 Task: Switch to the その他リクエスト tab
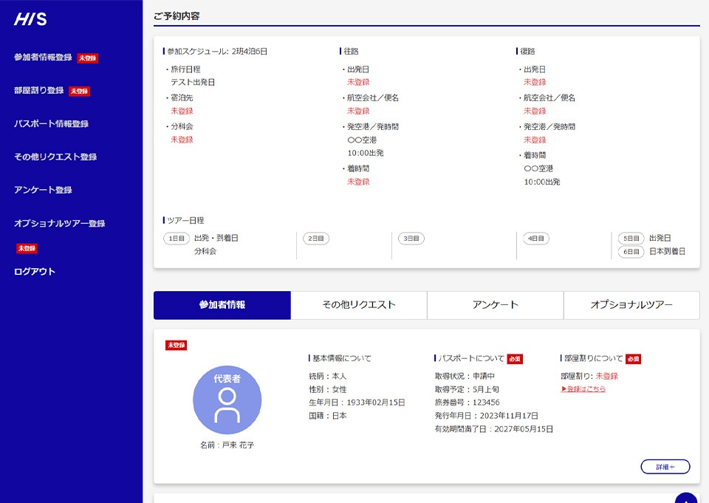pyautogui.click(x=359, y=305)
